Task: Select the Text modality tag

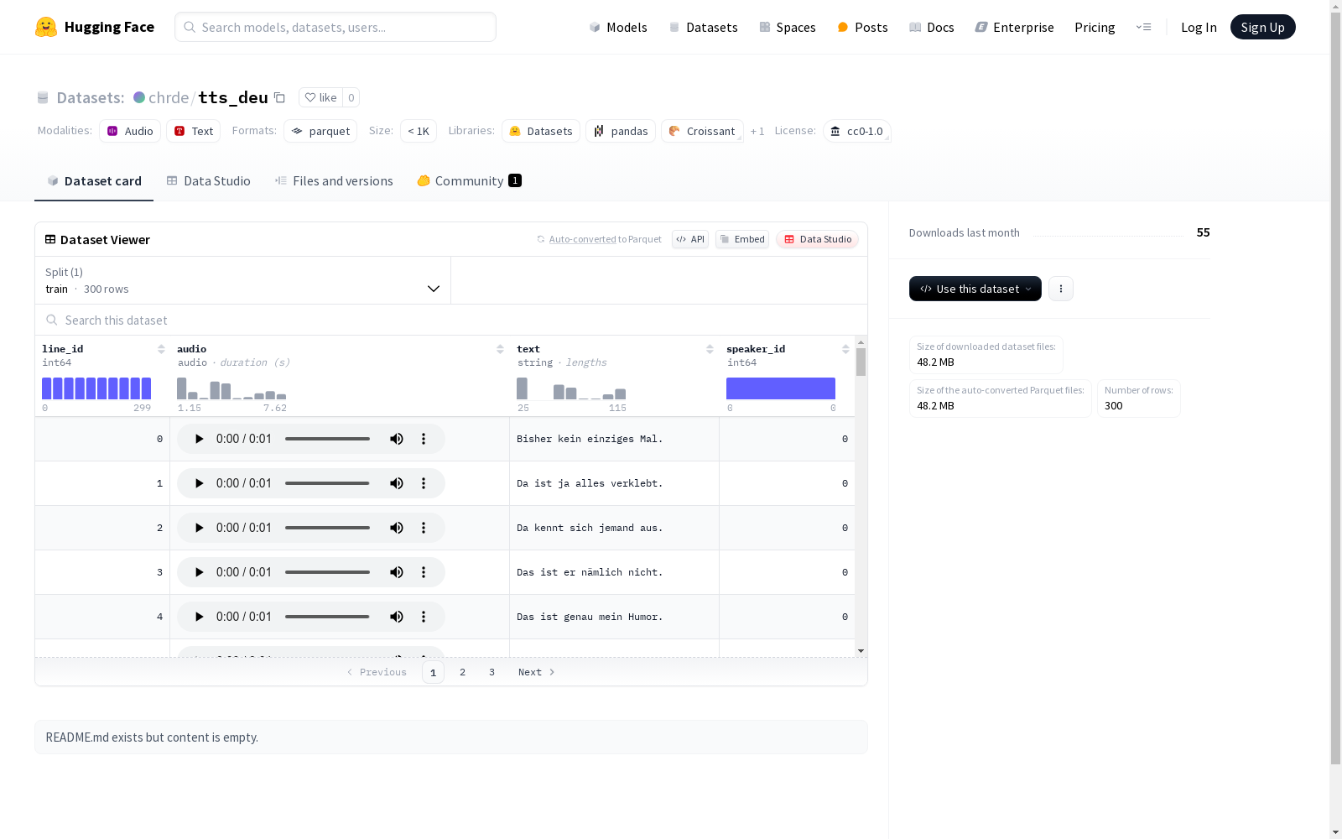Action: point(193,131)
